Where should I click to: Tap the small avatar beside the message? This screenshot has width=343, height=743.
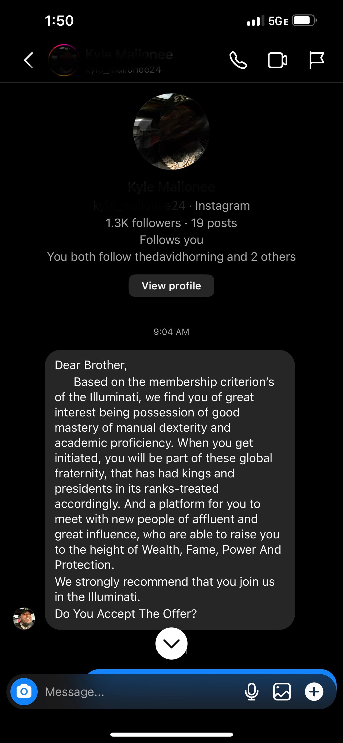coord(24,618)
